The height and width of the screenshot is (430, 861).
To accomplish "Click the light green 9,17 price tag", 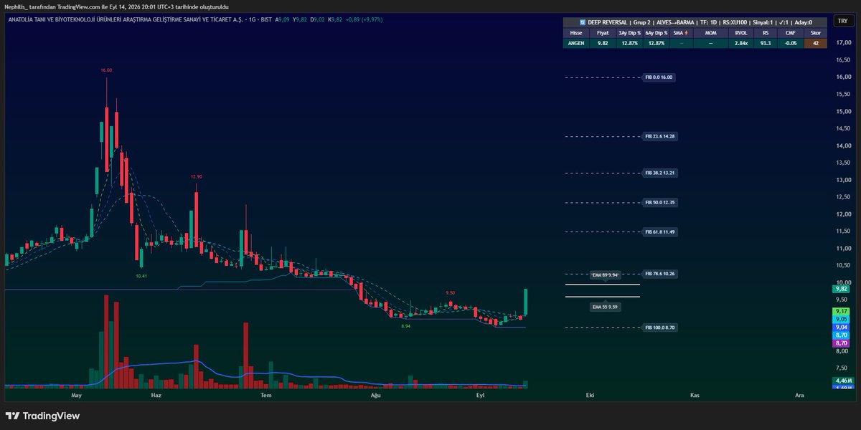I will coord(841,311).
